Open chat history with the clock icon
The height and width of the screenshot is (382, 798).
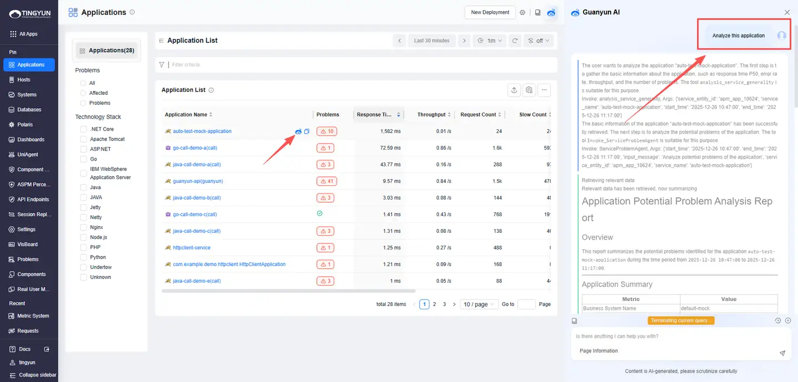pyautogui.click(x=778, y=320)
